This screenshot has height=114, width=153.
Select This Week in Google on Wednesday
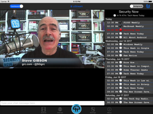tap(129, 48)
